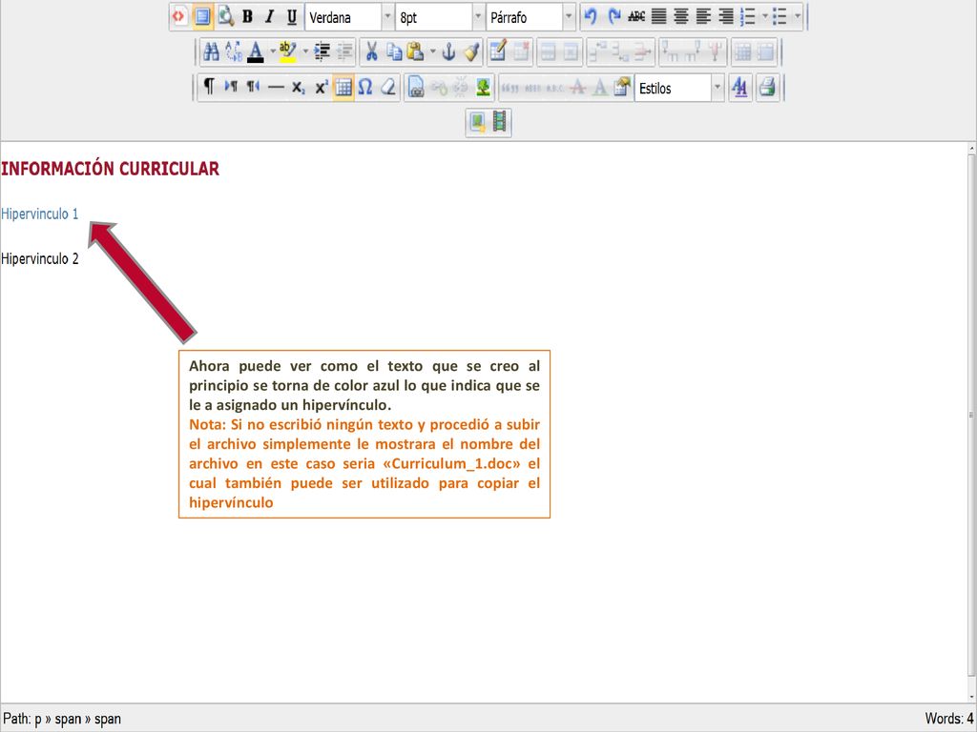
Task: Click the preview magnifier icon
Action: (x=225, y=17)
